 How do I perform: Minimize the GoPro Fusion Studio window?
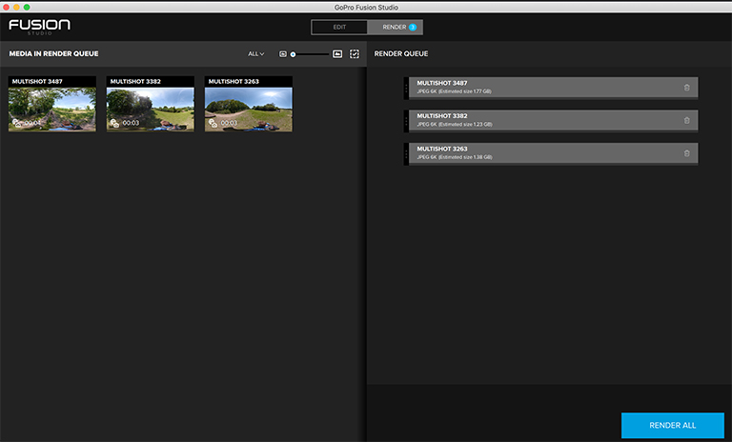(x=16, y=7)
